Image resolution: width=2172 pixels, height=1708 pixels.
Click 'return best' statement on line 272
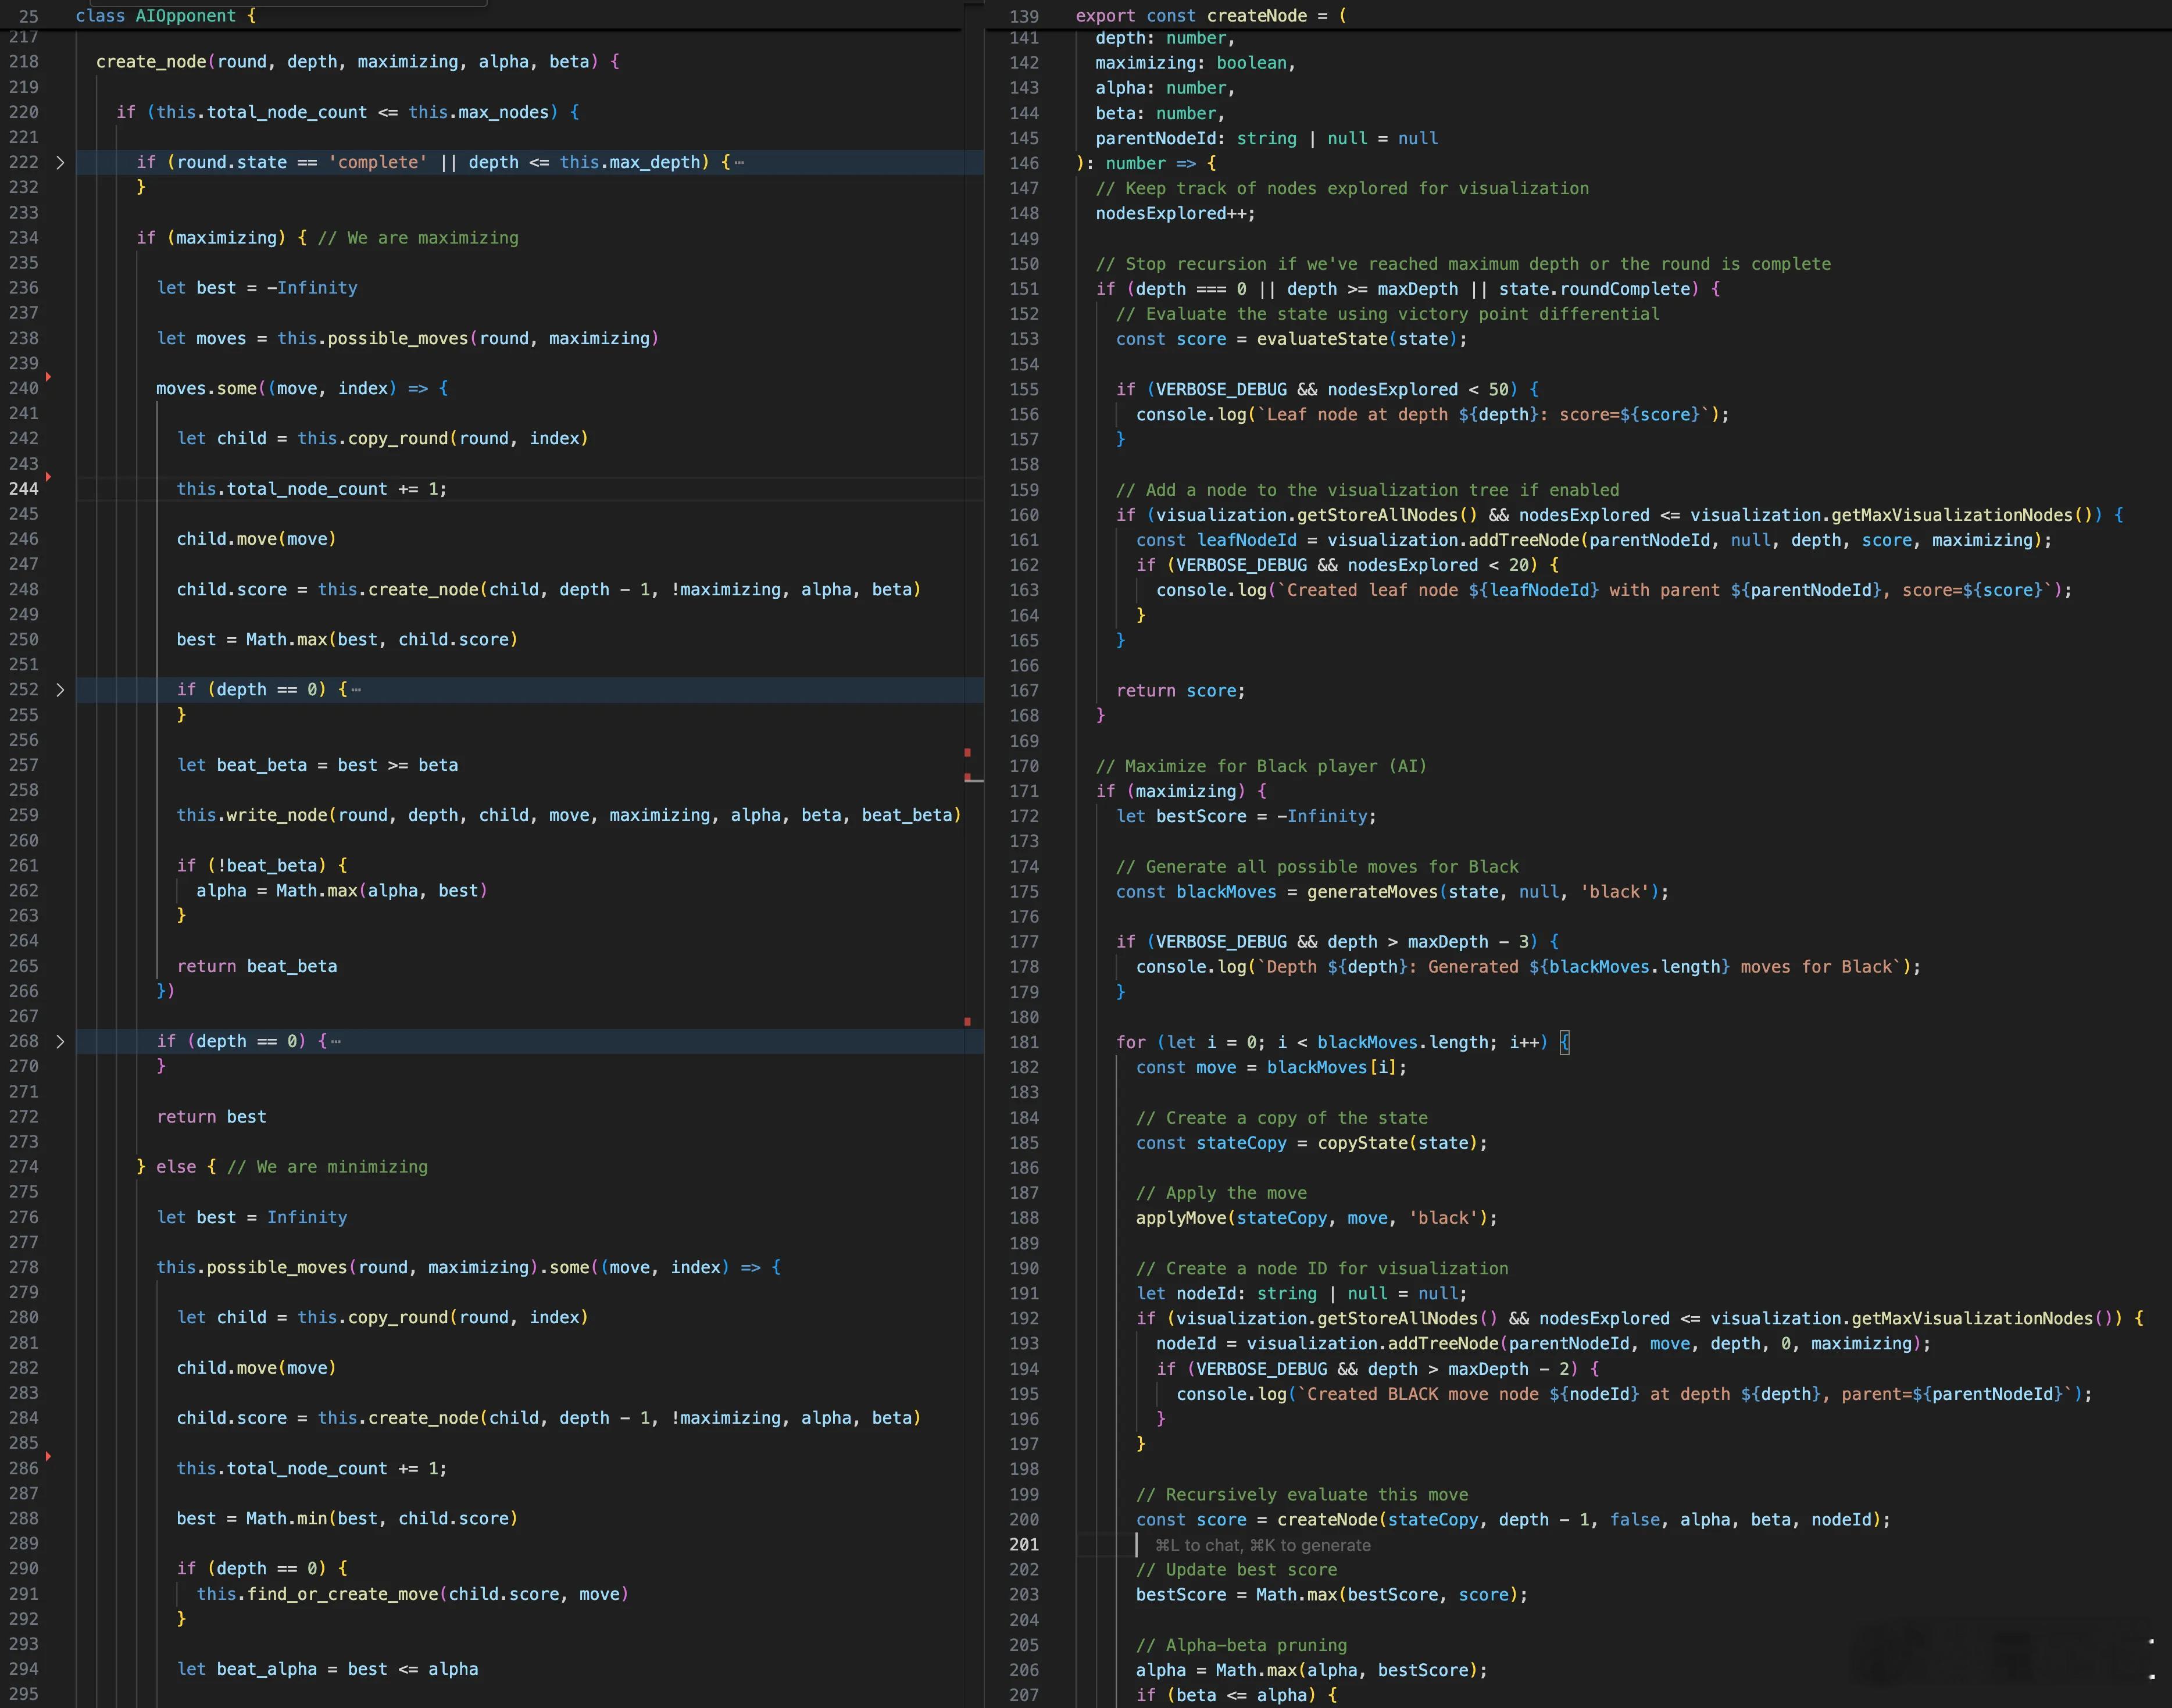pos(212,1117)
